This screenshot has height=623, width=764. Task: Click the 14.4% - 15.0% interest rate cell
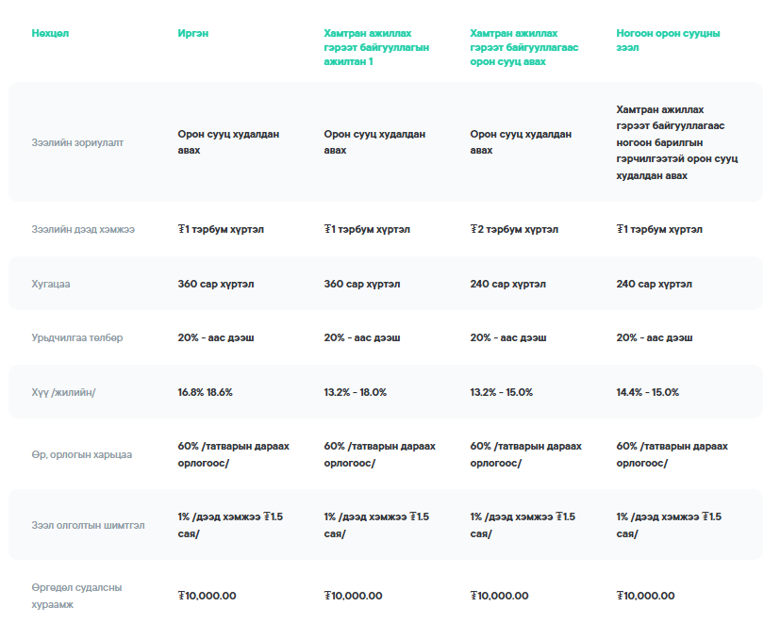pos(647,392)
